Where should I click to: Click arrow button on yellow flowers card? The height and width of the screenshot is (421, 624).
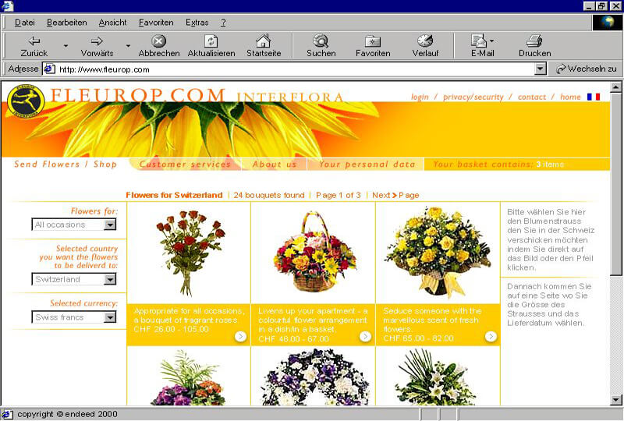pos(491,337)
